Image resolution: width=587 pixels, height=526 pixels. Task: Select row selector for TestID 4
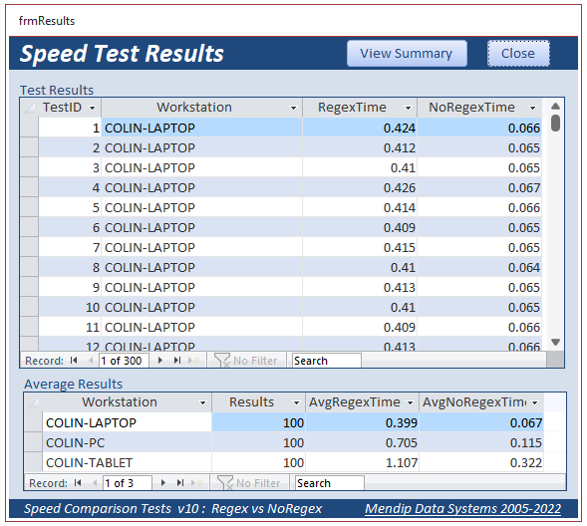(x=29, y=187)
